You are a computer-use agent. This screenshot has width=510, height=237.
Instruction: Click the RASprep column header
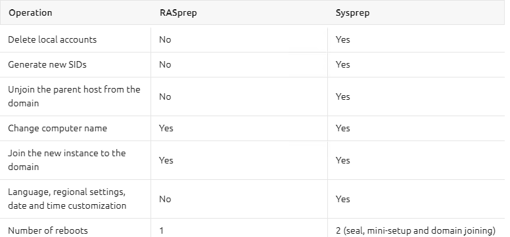[x=178, y=13]
